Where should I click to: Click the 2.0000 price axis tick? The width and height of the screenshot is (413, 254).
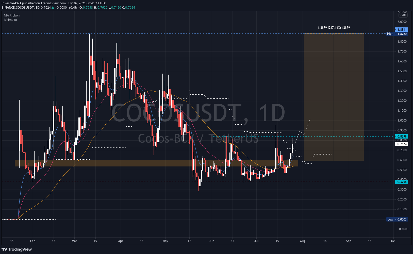pos(402,22)
